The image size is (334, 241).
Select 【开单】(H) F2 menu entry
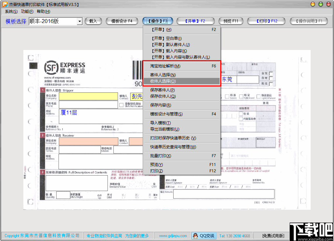[182, 30]
